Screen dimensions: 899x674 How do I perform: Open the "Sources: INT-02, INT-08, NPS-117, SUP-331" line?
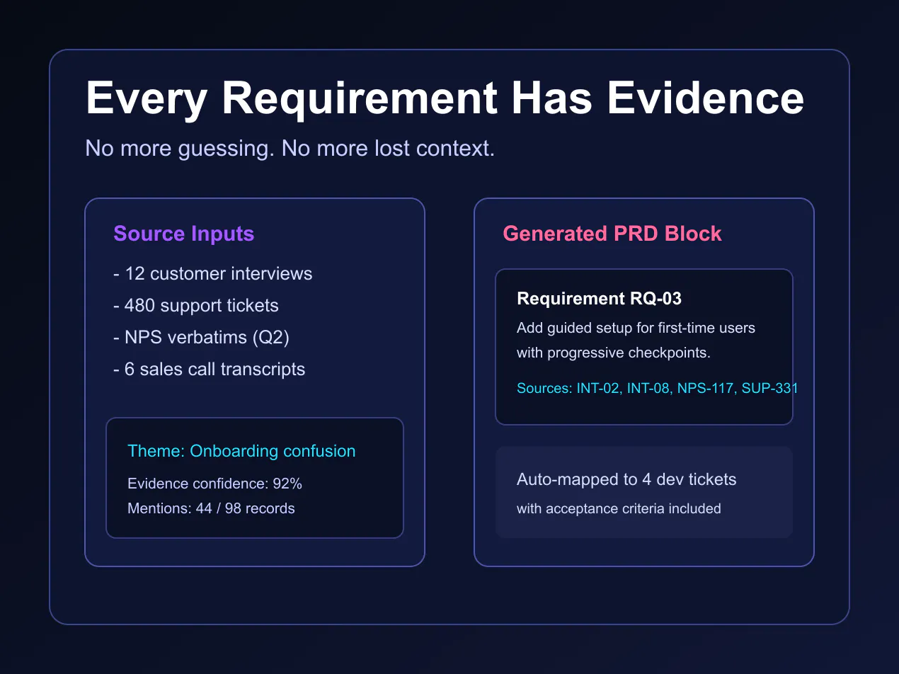pos(658,388)
